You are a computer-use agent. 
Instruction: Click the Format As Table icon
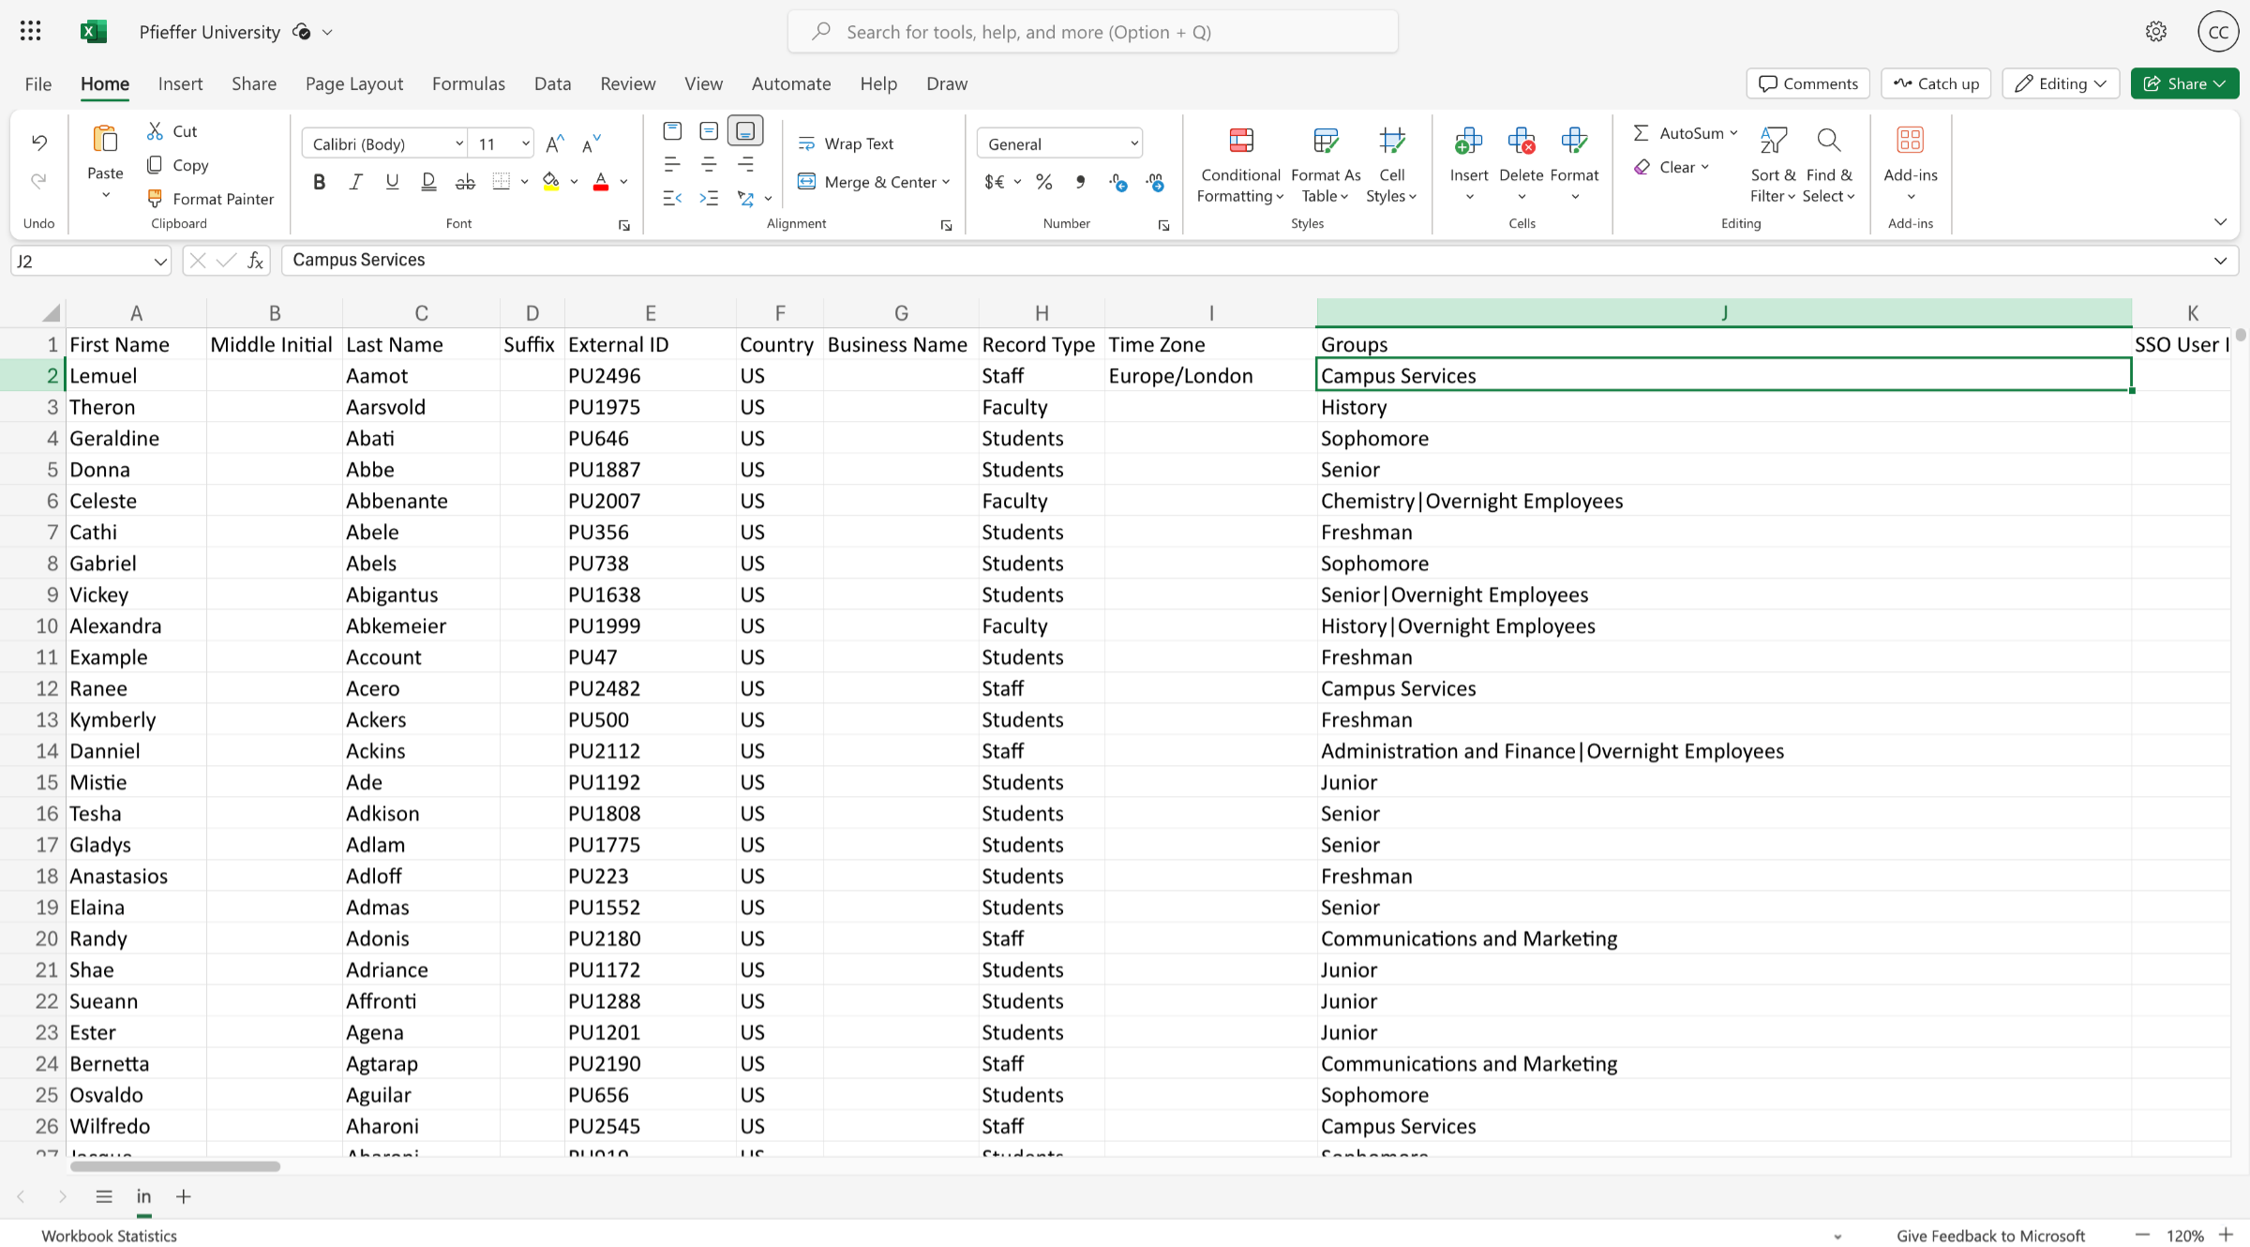coord(1325,139)
